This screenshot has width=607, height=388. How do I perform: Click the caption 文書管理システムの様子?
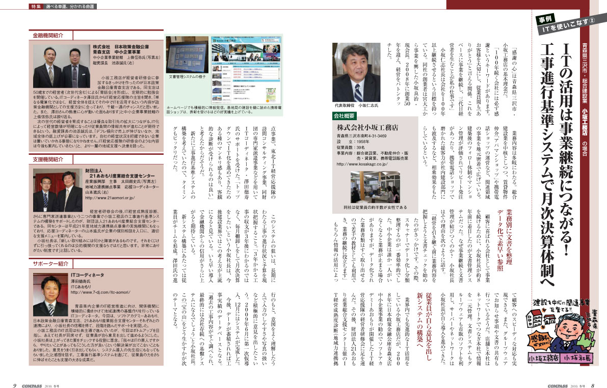188,76
